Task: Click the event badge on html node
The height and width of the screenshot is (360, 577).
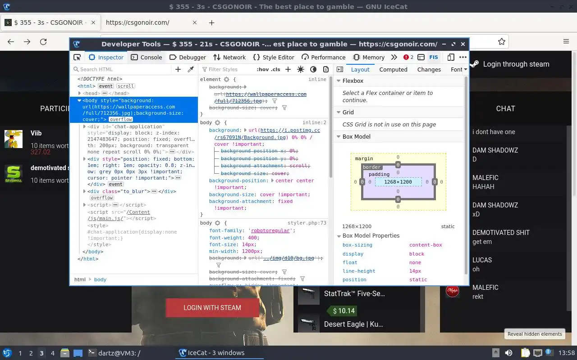Action: point(106,86)
